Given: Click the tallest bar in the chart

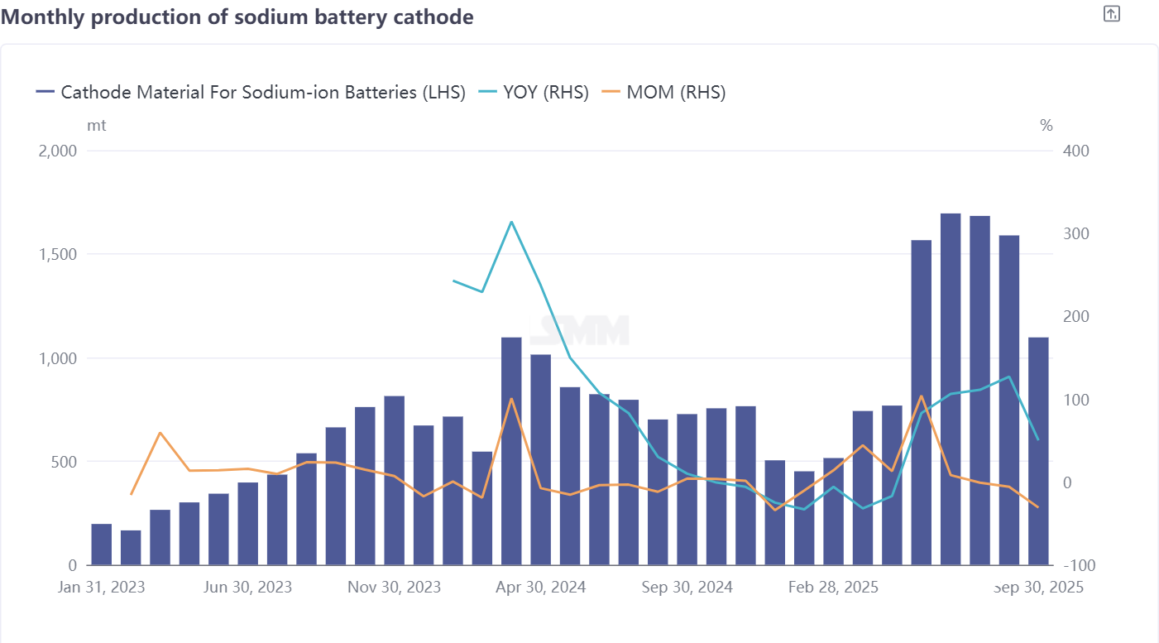Looking at the screenshot, I should pyautogui.click(x=951, y=389).
